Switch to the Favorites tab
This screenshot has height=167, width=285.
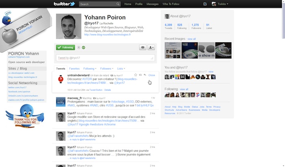pos(74,68)
